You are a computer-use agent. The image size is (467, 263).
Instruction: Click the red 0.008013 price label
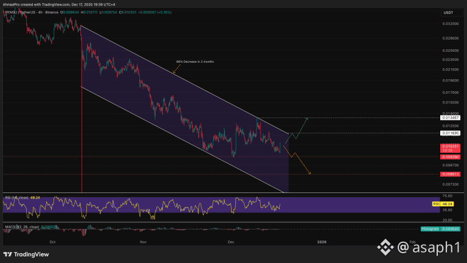(450, 174)
